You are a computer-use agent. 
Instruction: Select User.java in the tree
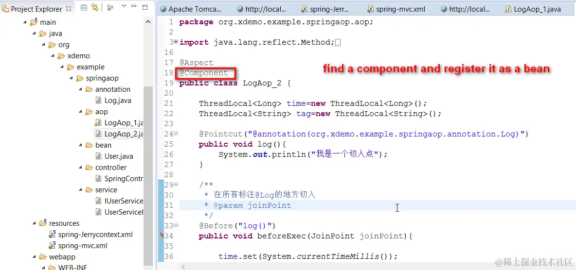pyautogui.click(x=119, y=156)
